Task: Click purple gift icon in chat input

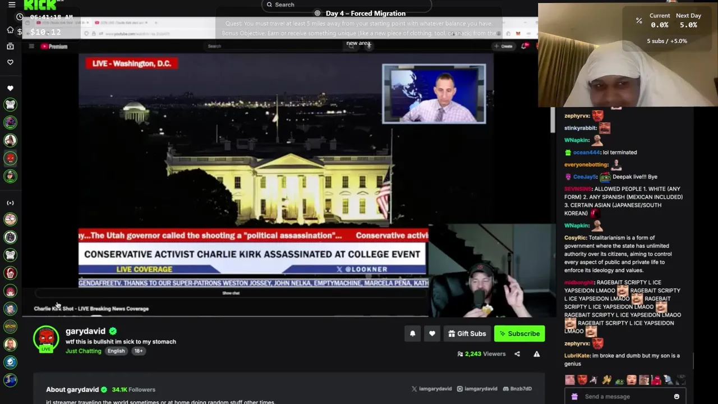Action: 574,397
